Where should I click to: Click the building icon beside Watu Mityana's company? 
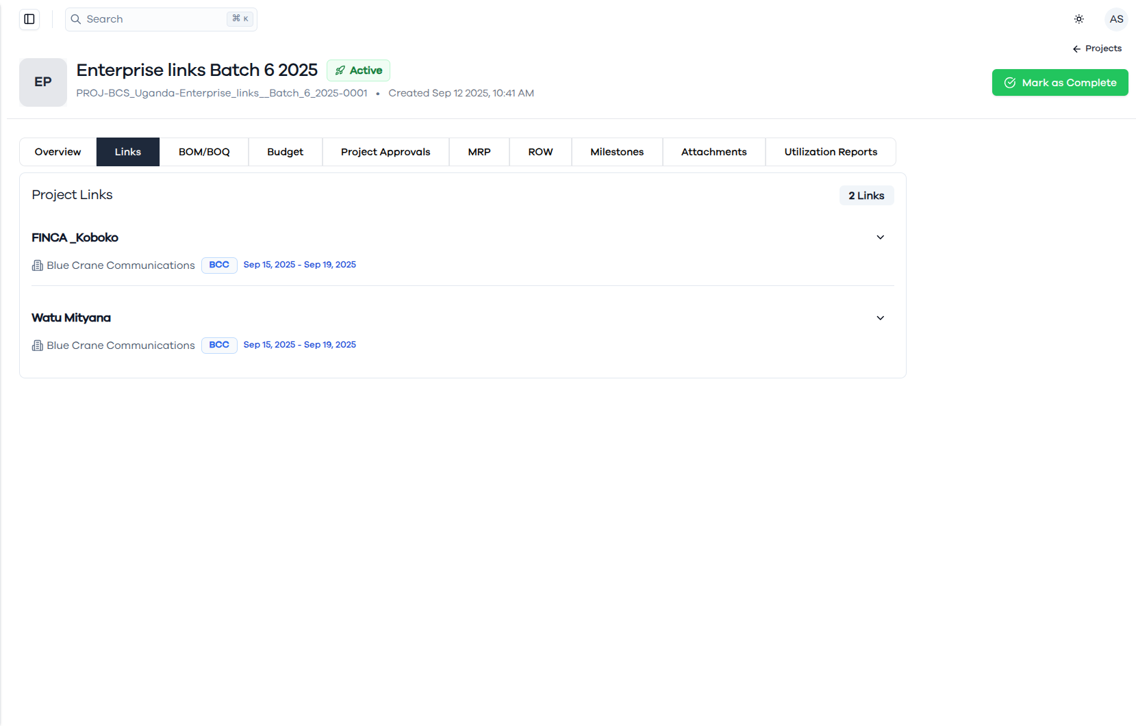point(38,346)
